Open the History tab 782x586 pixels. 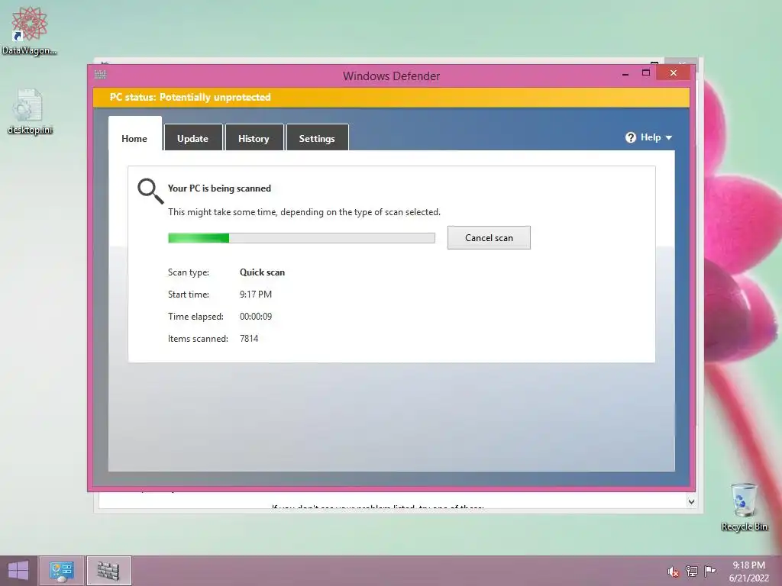click(254, 137)
